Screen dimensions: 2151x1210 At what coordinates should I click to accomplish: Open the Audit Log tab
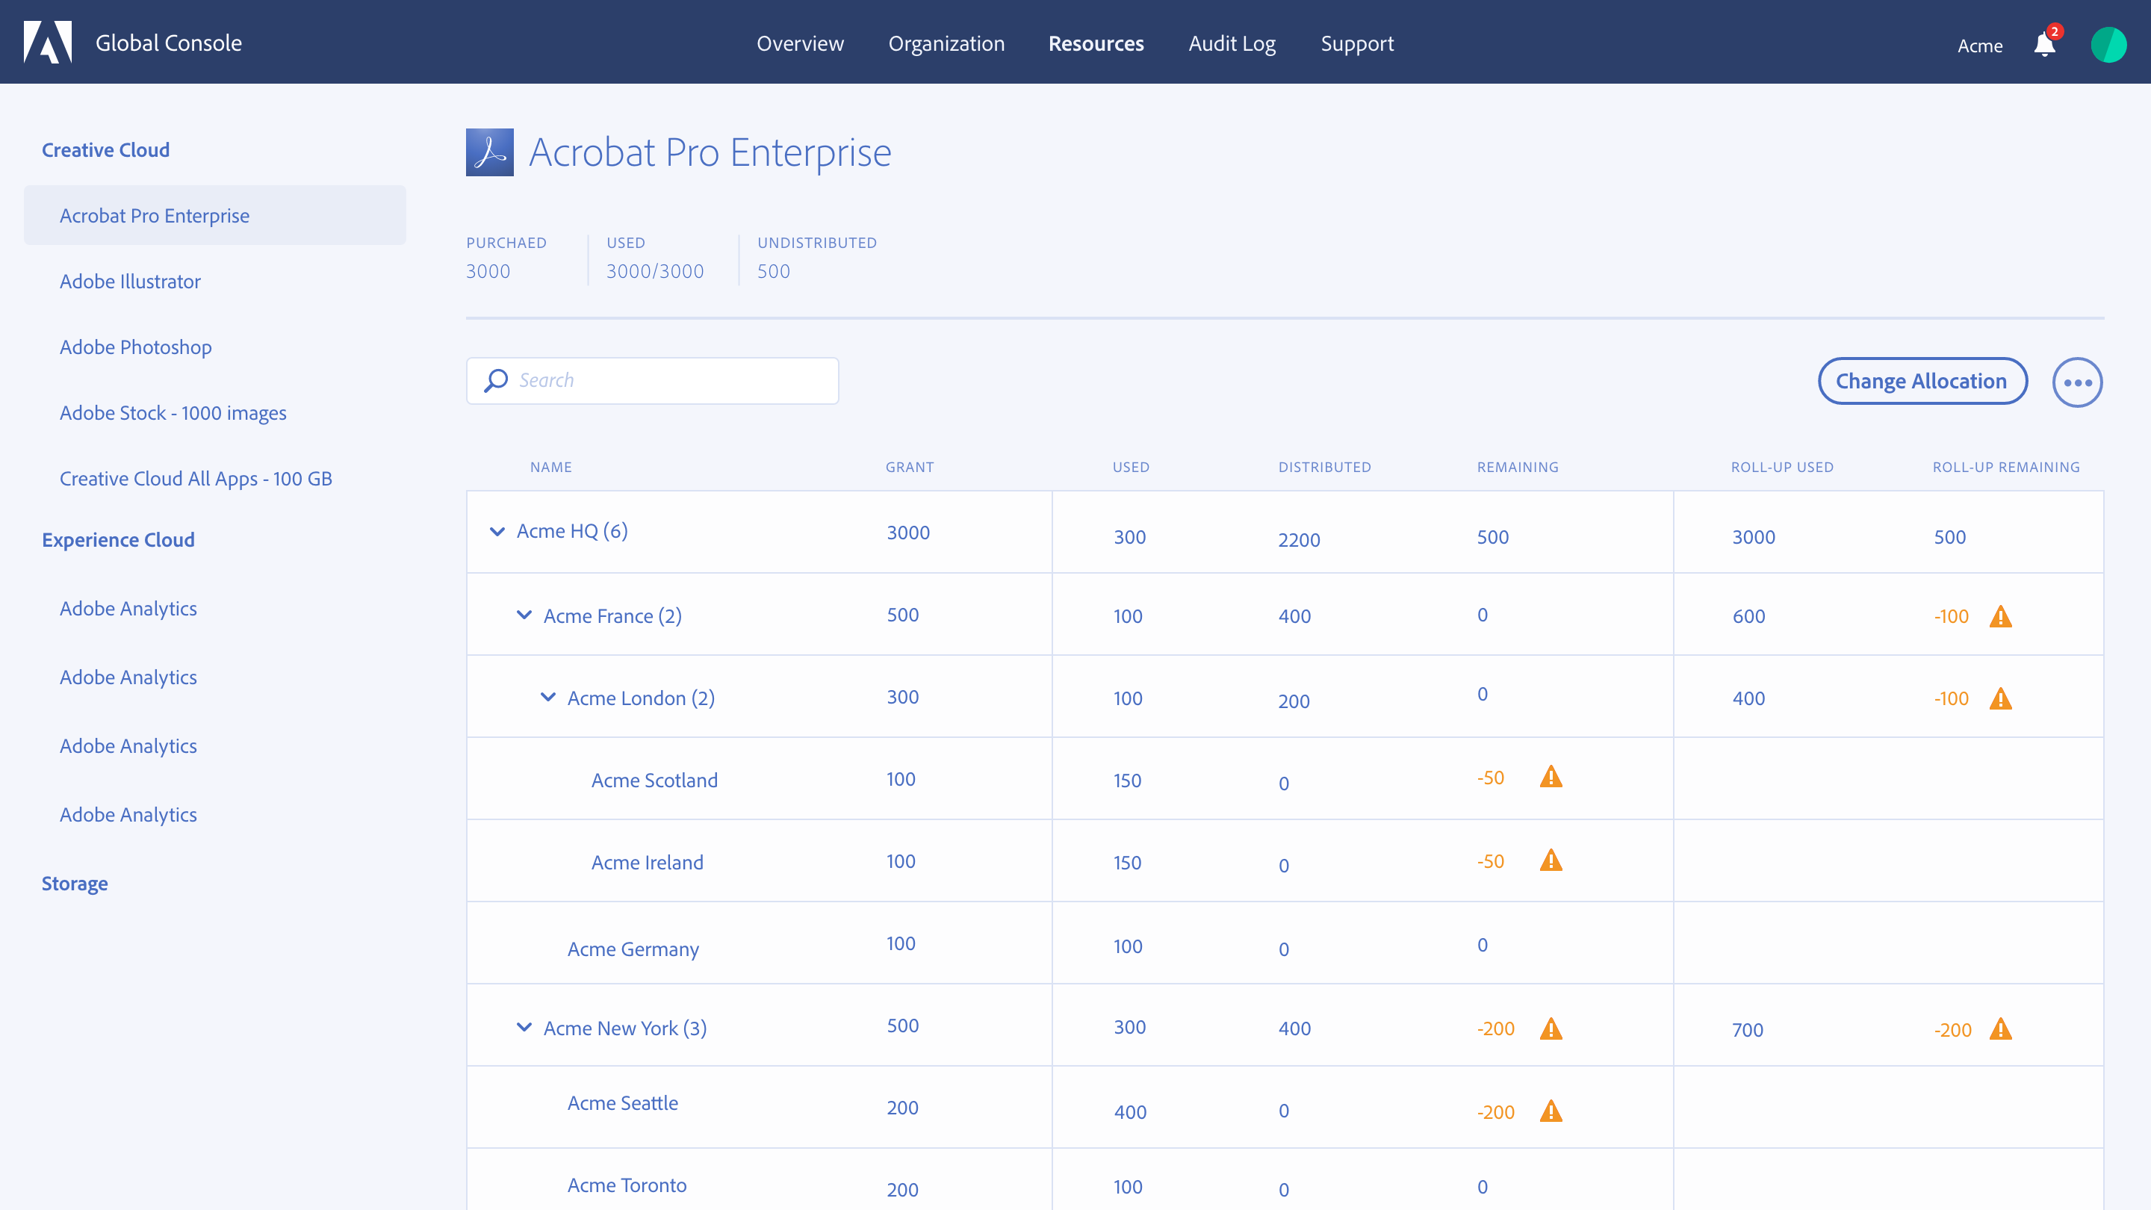click(x=1232, y=43)
